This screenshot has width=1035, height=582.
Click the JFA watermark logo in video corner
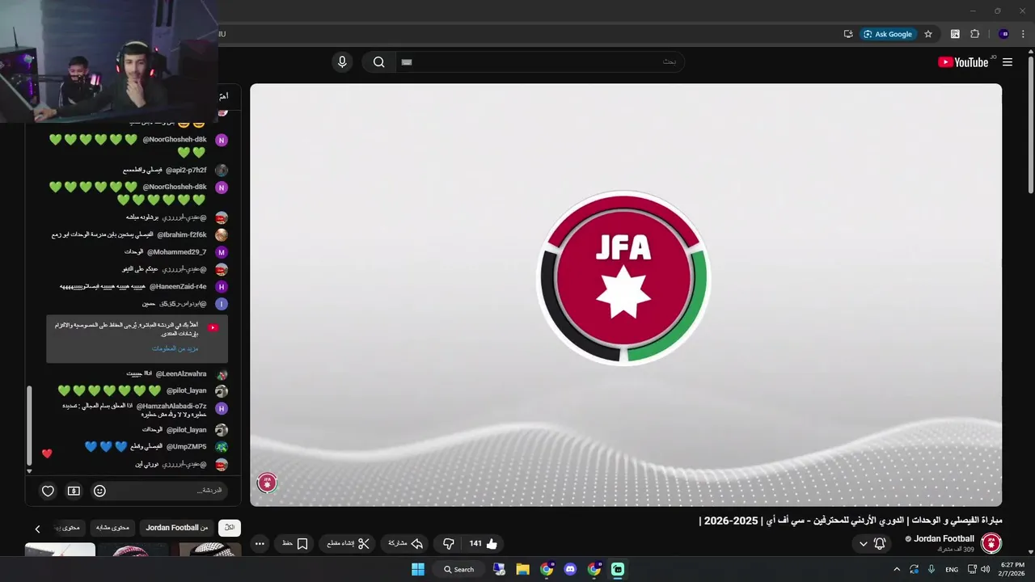click(267, 483)
